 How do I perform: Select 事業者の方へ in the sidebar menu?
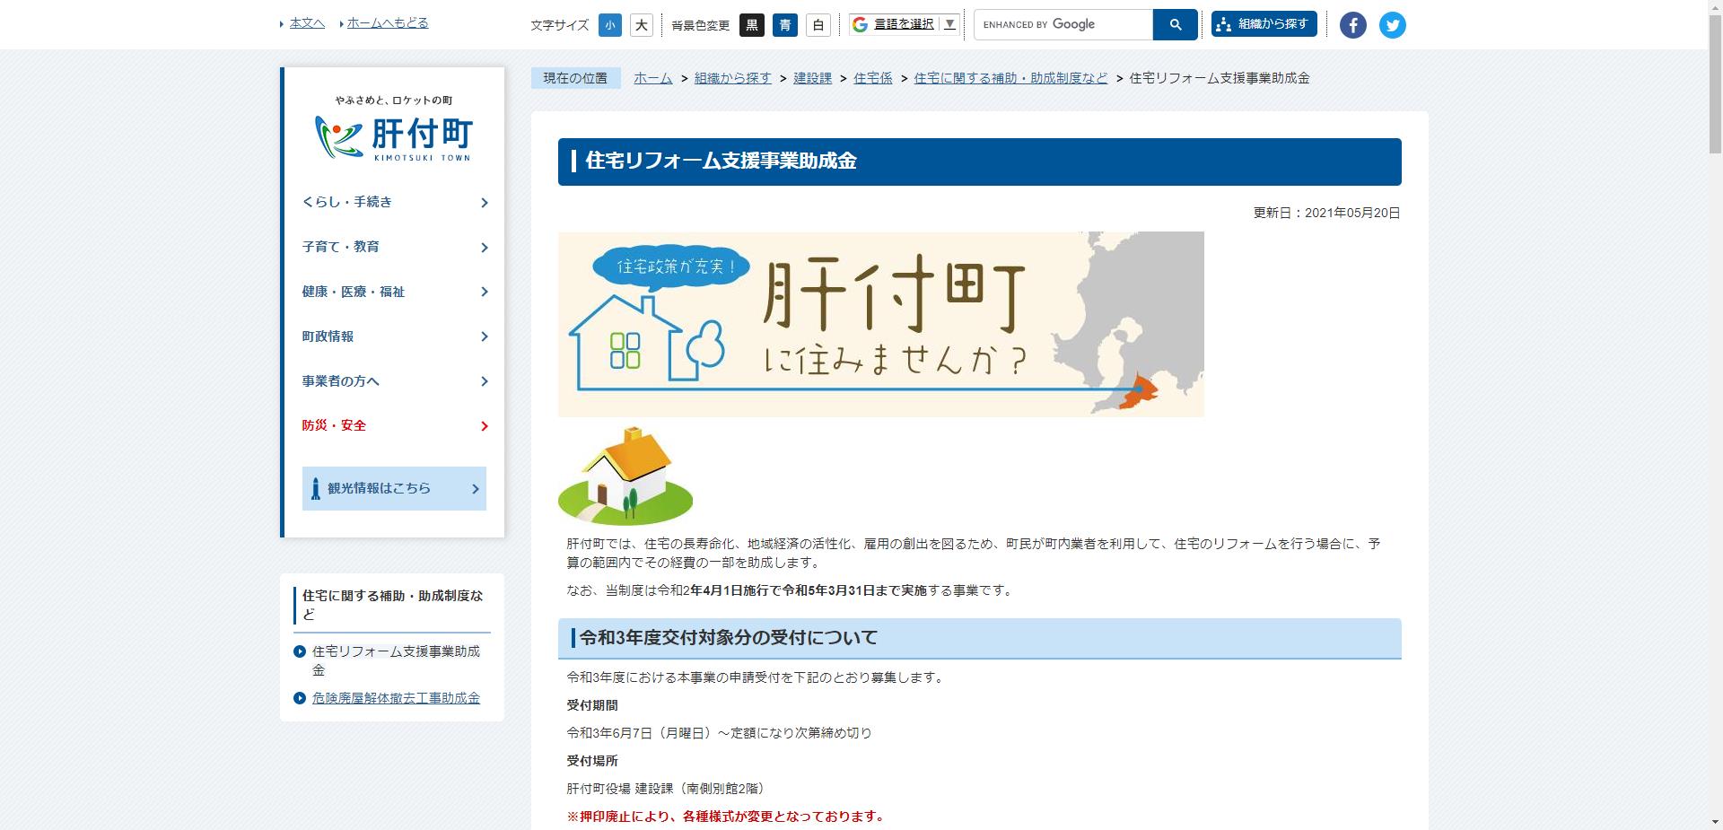coord(340,380)
